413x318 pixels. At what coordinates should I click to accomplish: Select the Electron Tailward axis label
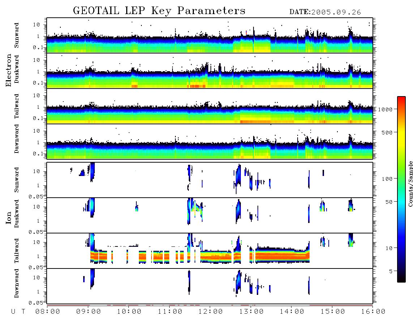pos(17,106)
